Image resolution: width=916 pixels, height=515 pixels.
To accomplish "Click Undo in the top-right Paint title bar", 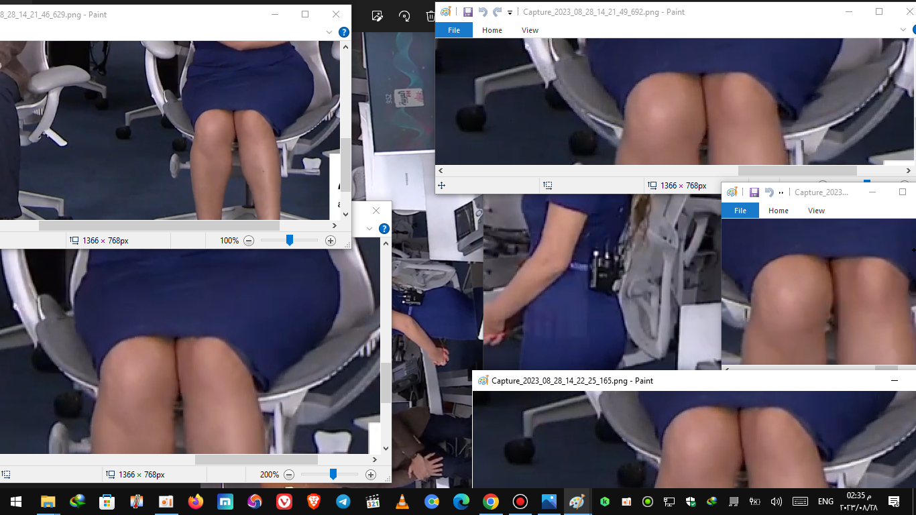I will pyautogui.click(x=482, y=12).
